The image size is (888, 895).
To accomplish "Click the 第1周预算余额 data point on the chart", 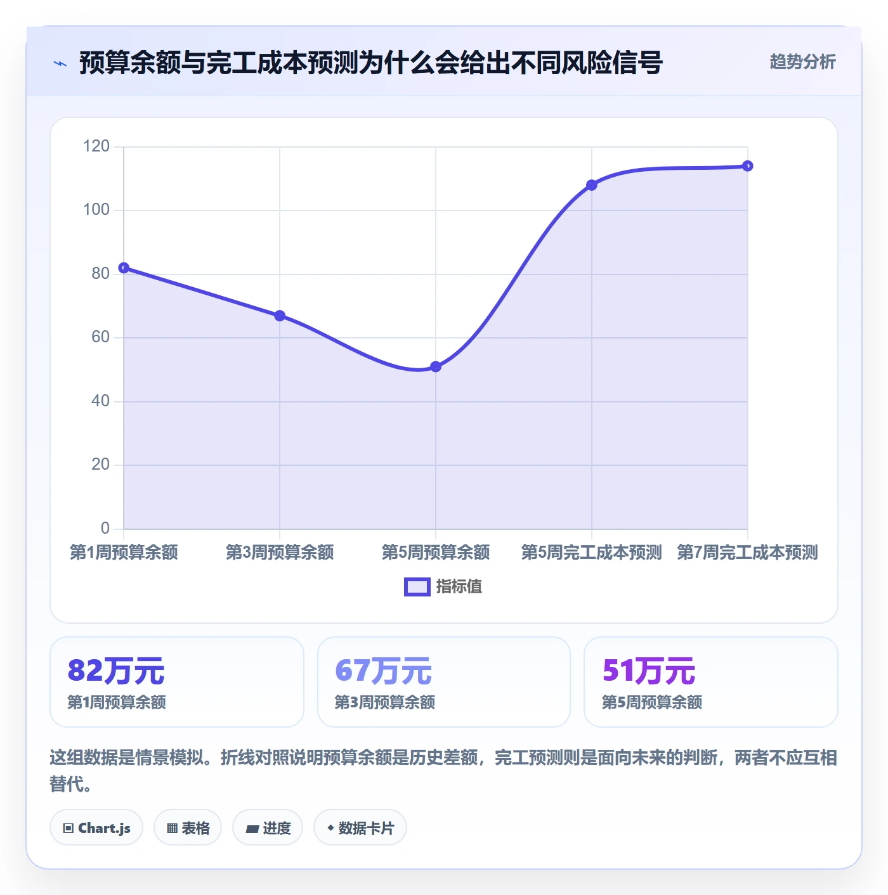I will click(x=124, y=267).
